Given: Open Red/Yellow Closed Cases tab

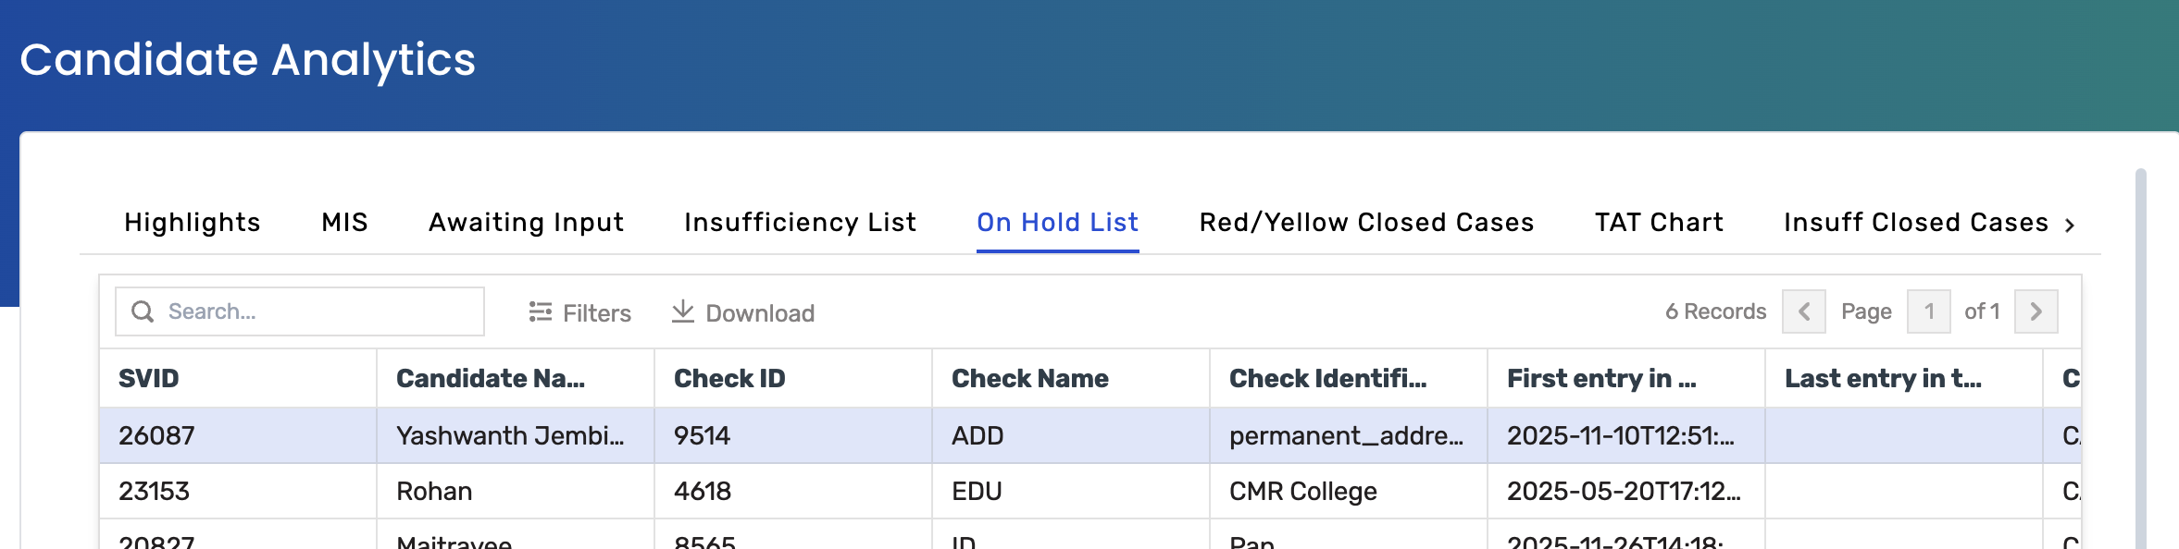Looking at the screenshot, I should coord(1366,223).
